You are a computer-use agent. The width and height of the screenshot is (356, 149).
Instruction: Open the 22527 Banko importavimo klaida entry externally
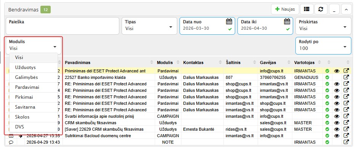click(x=346, y=77)
